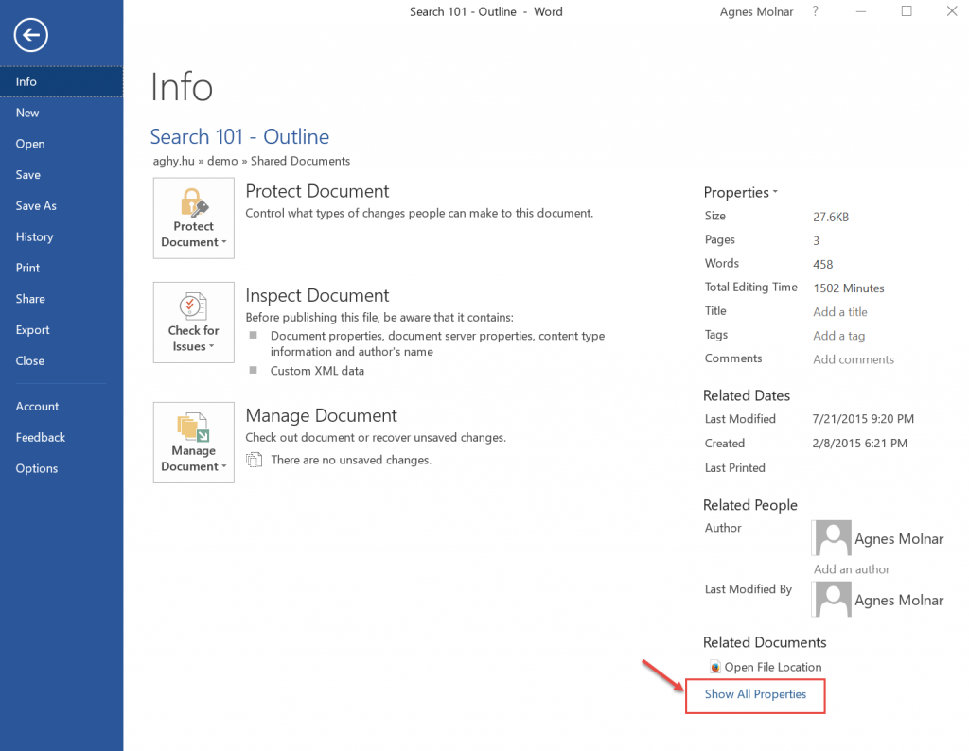The image size is (969, 751).
Task: Click the 'Add comments' field
Action: [x=854, y=359]
